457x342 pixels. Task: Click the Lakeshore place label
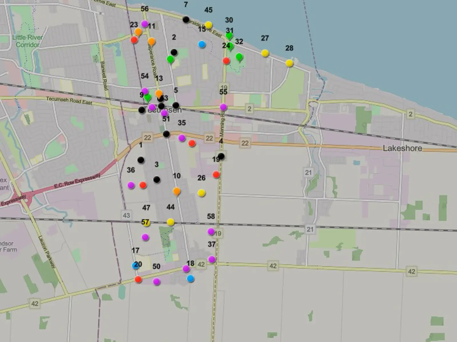(x=402, y=148)
